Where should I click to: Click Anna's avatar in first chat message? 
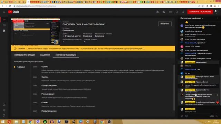[182, 26]
